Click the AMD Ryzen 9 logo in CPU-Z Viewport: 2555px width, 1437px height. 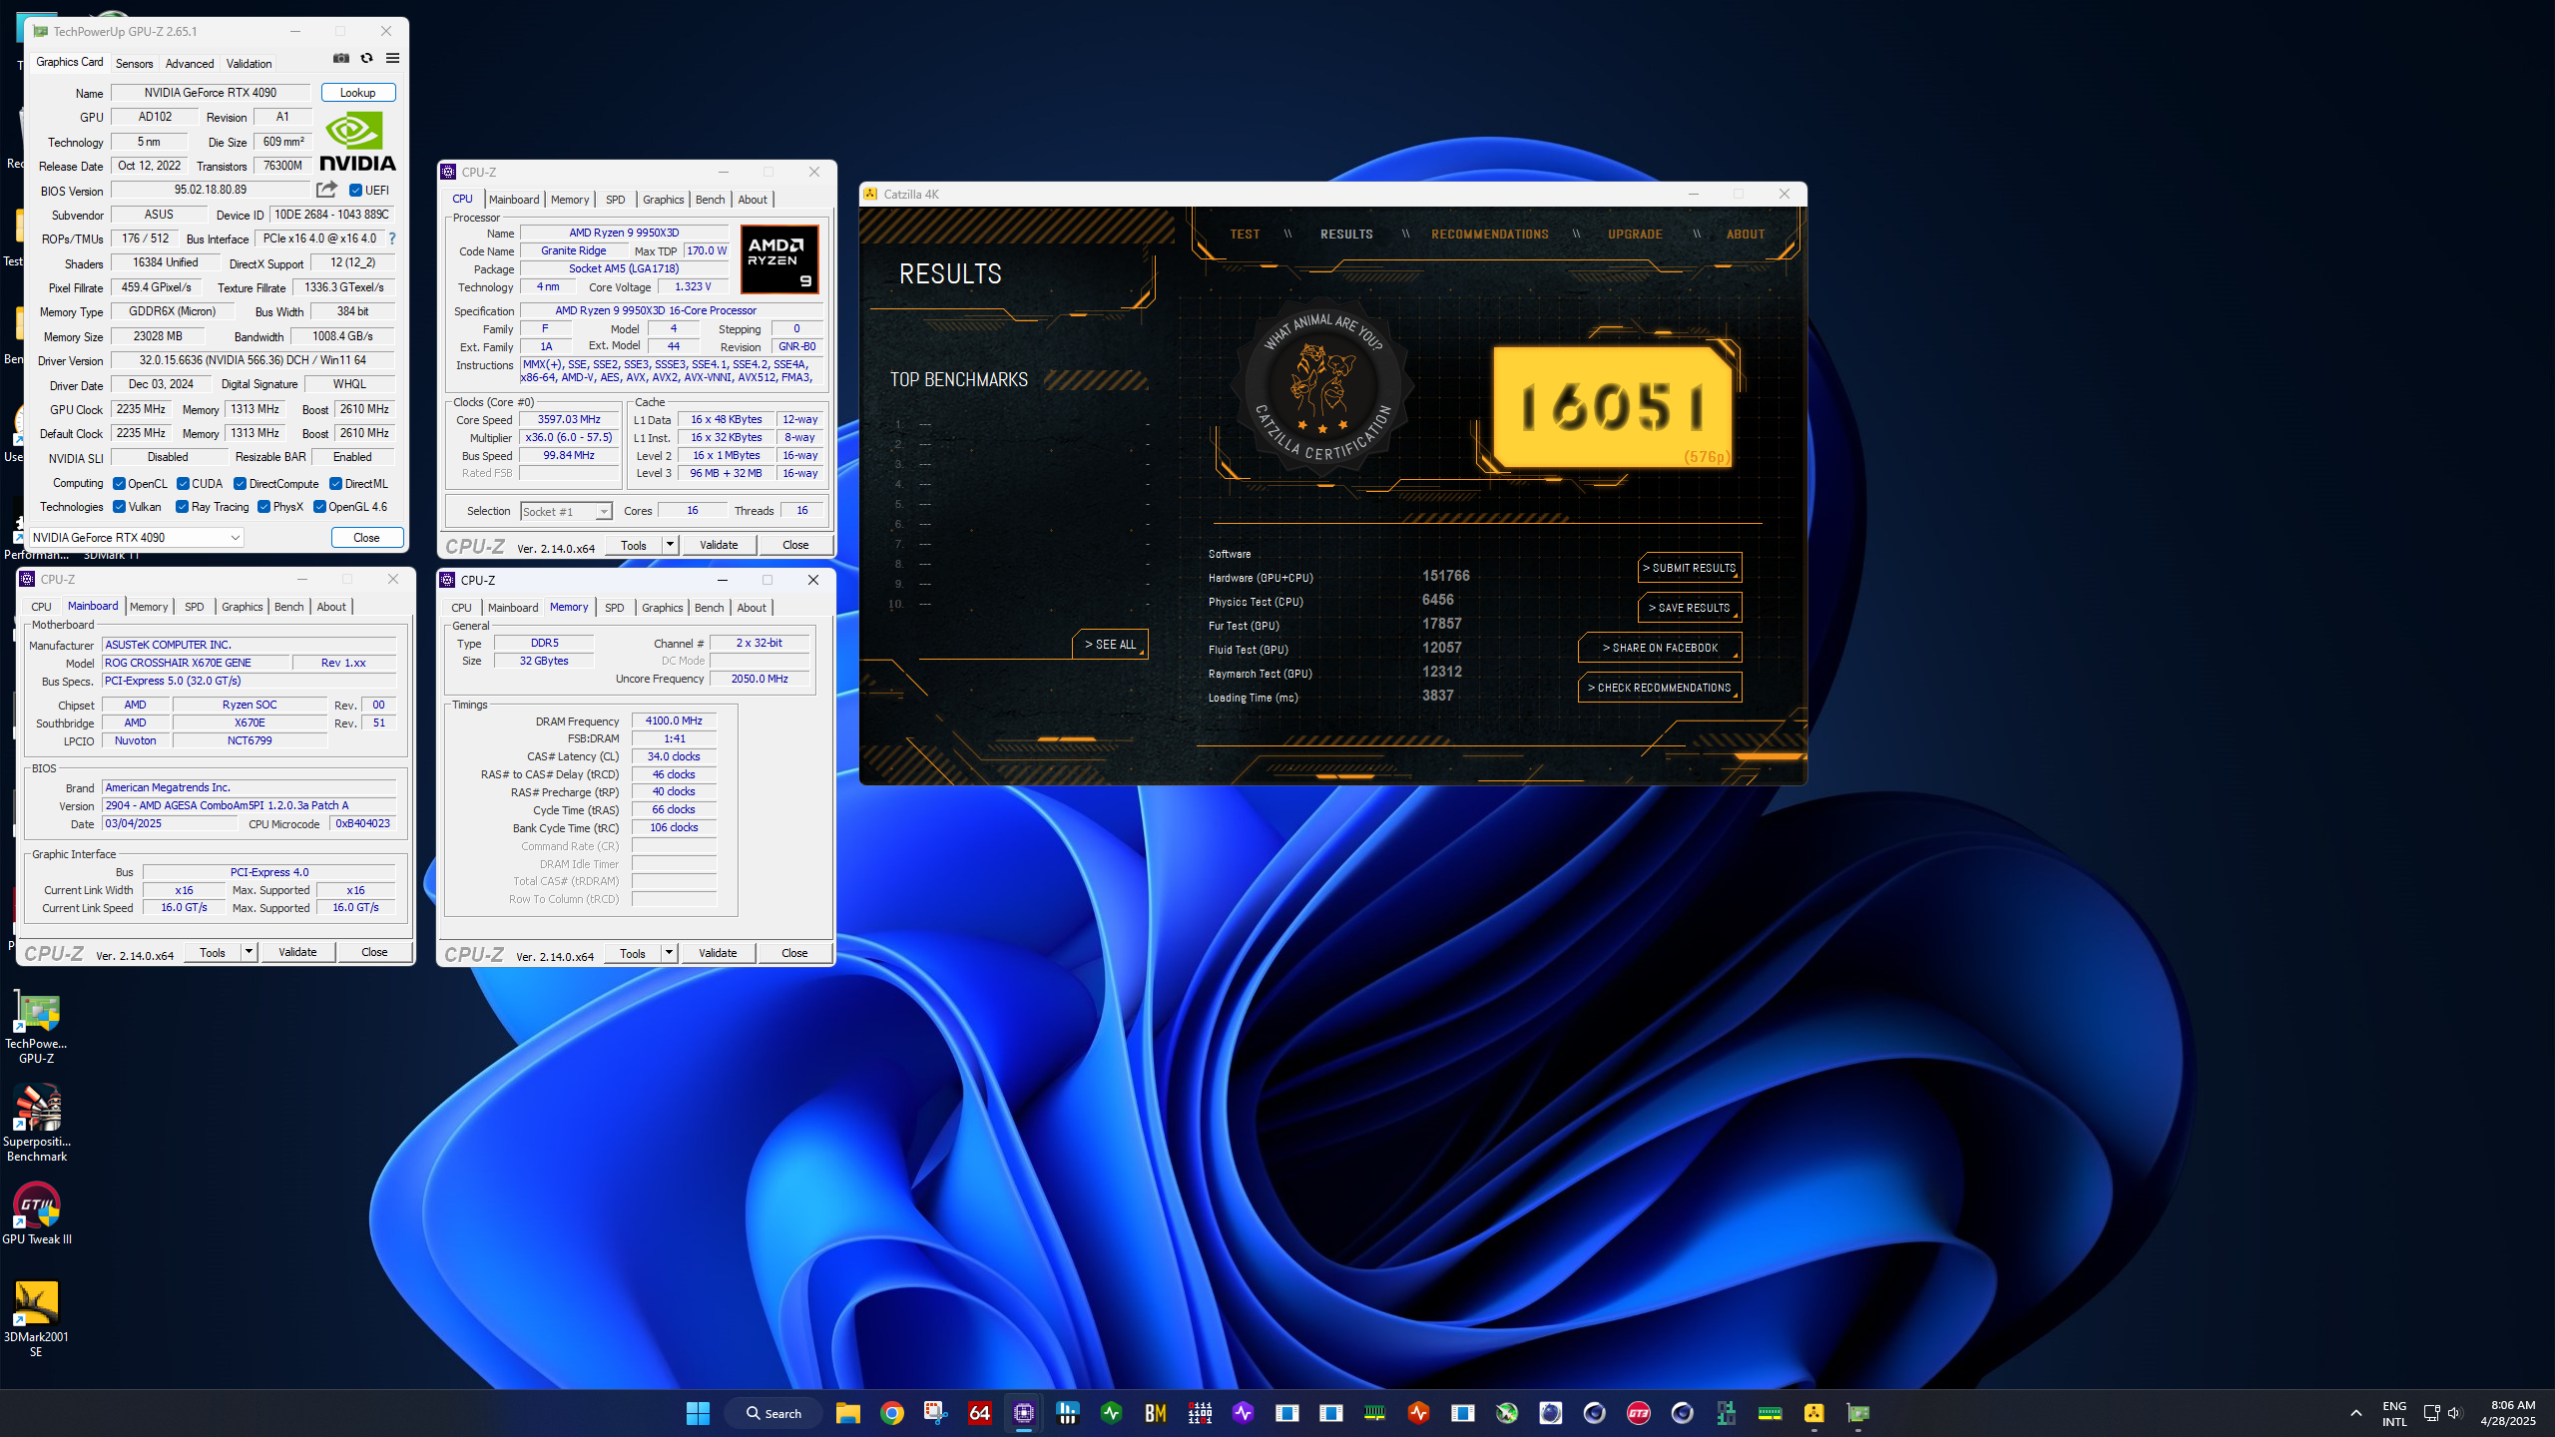click(779, 259)
